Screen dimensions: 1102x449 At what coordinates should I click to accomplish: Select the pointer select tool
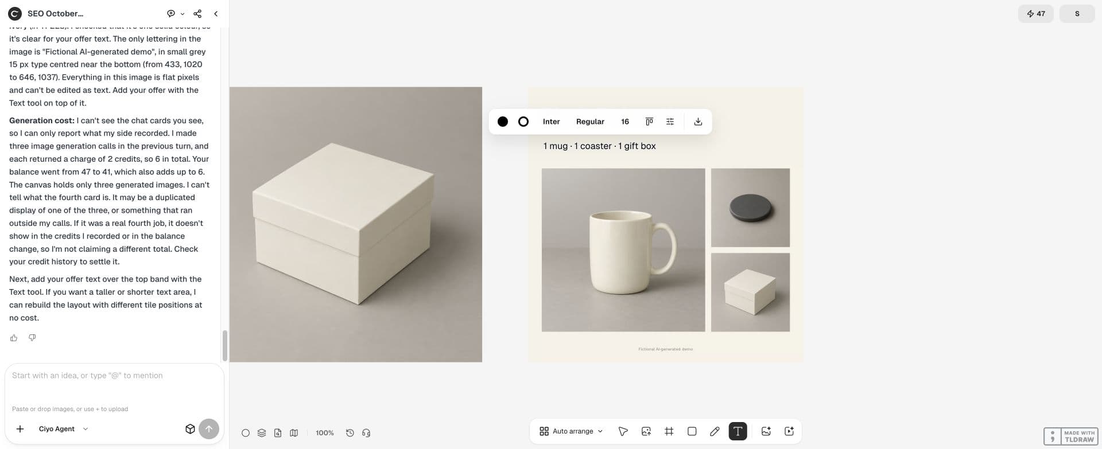click(623, 431)
